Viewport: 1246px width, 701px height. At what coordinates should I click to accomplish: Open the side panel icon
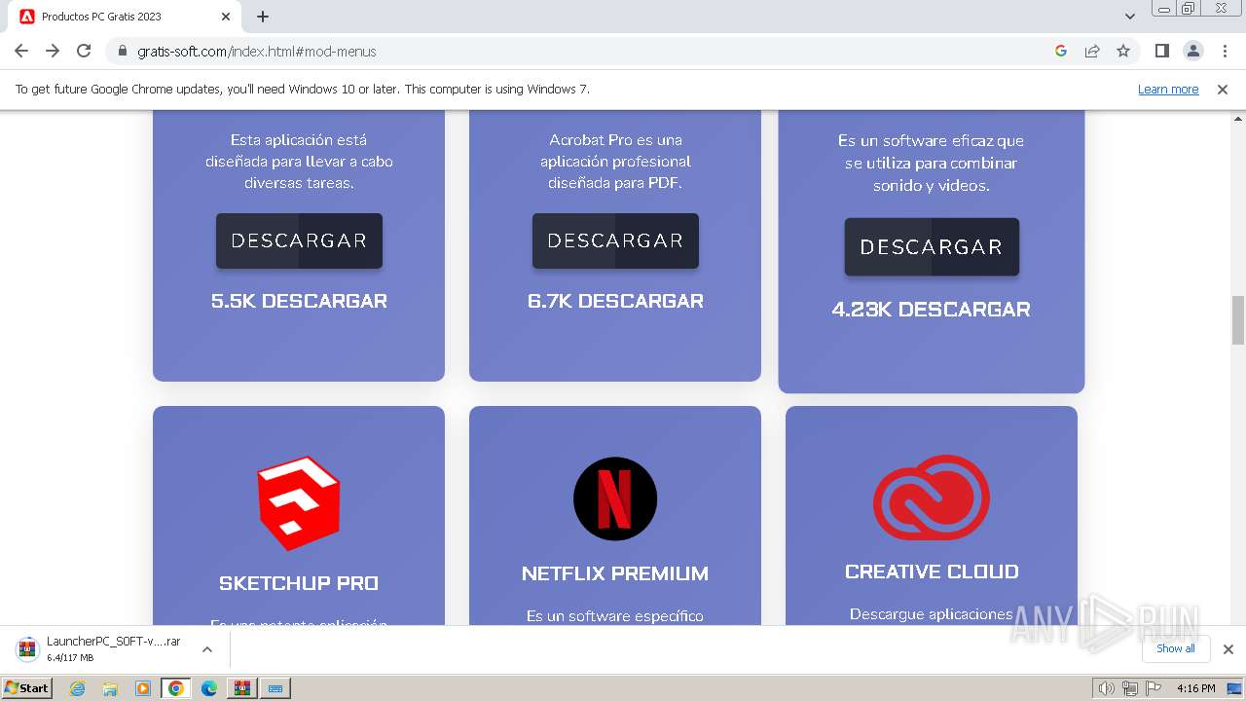pos(1162,51)
